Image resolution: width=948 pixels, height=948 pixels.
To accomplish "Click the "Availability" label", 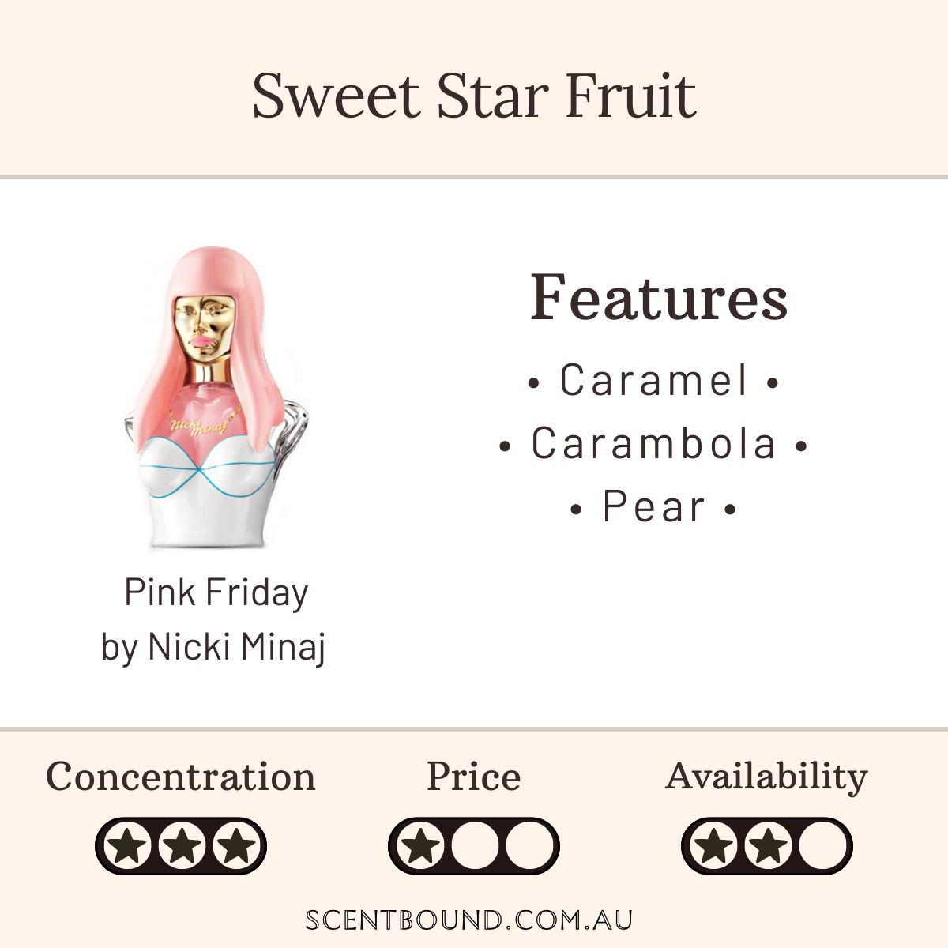I will coord(766,777).
